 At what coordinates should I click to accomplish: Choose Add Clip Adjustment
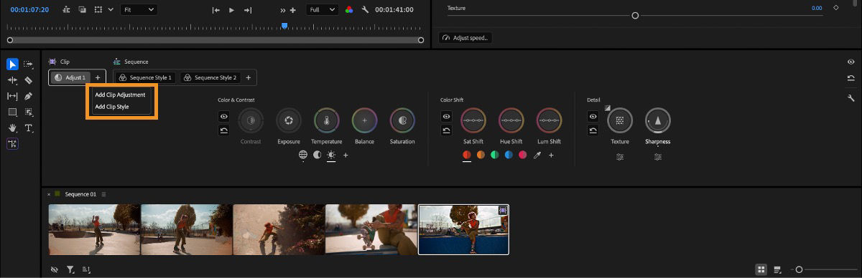click(121, 95)
